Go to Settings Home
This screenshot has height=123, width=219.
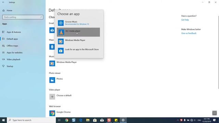[9, 11]
